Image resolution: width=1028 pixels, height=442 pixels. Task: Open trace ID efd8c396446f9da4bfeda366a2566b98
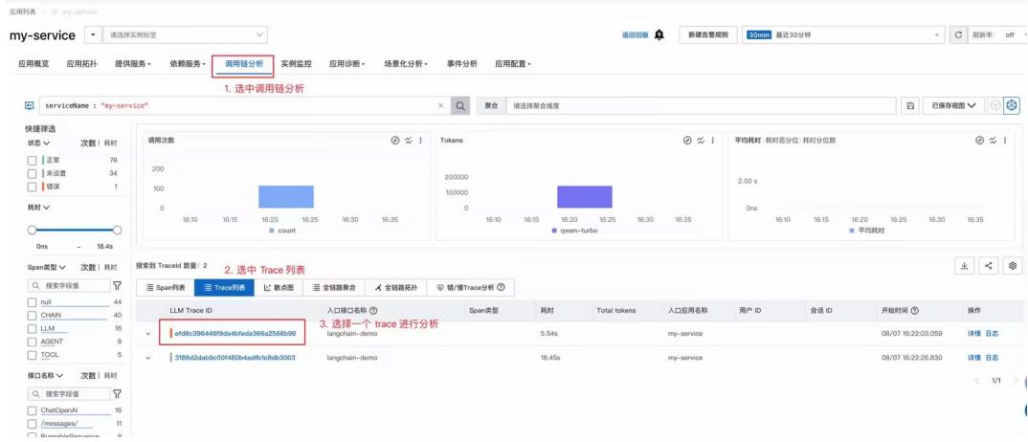(235, 333)
